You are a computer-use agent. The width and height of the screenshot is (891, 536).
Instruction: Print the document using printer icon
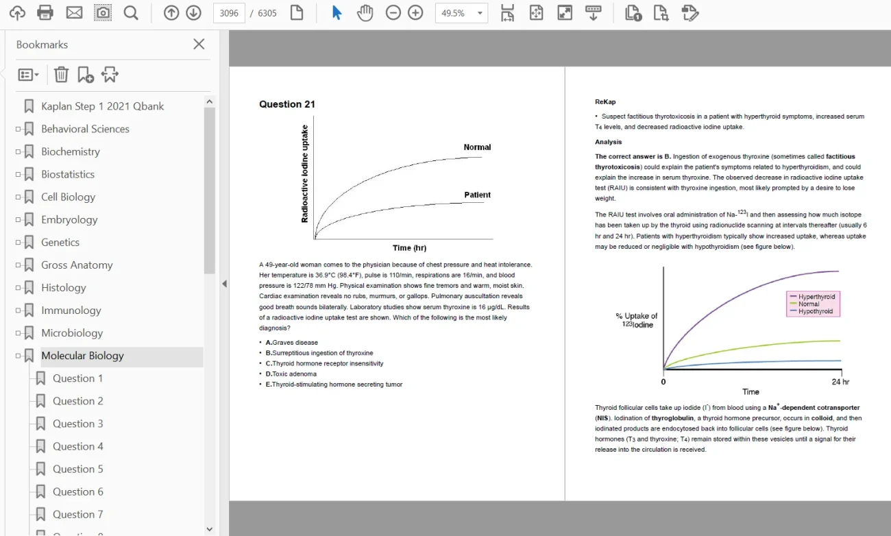(45, 12)
